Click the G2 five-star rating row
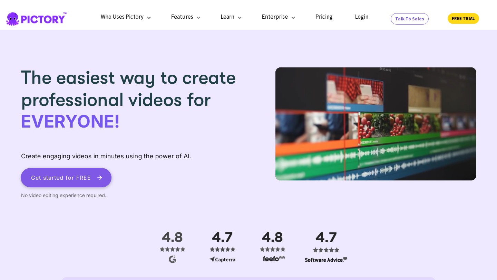Image resolution: width=497 pixels, height=280 pixels. 173,249
